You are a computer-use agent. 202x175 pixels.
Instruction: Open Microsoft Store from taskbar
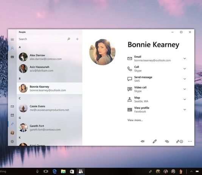(x=72, y=171)
